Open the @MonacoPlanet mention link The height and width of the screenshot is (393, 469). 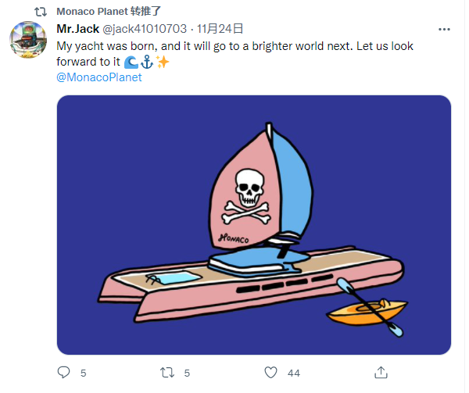pyautogui.click(x=99, y=77)
